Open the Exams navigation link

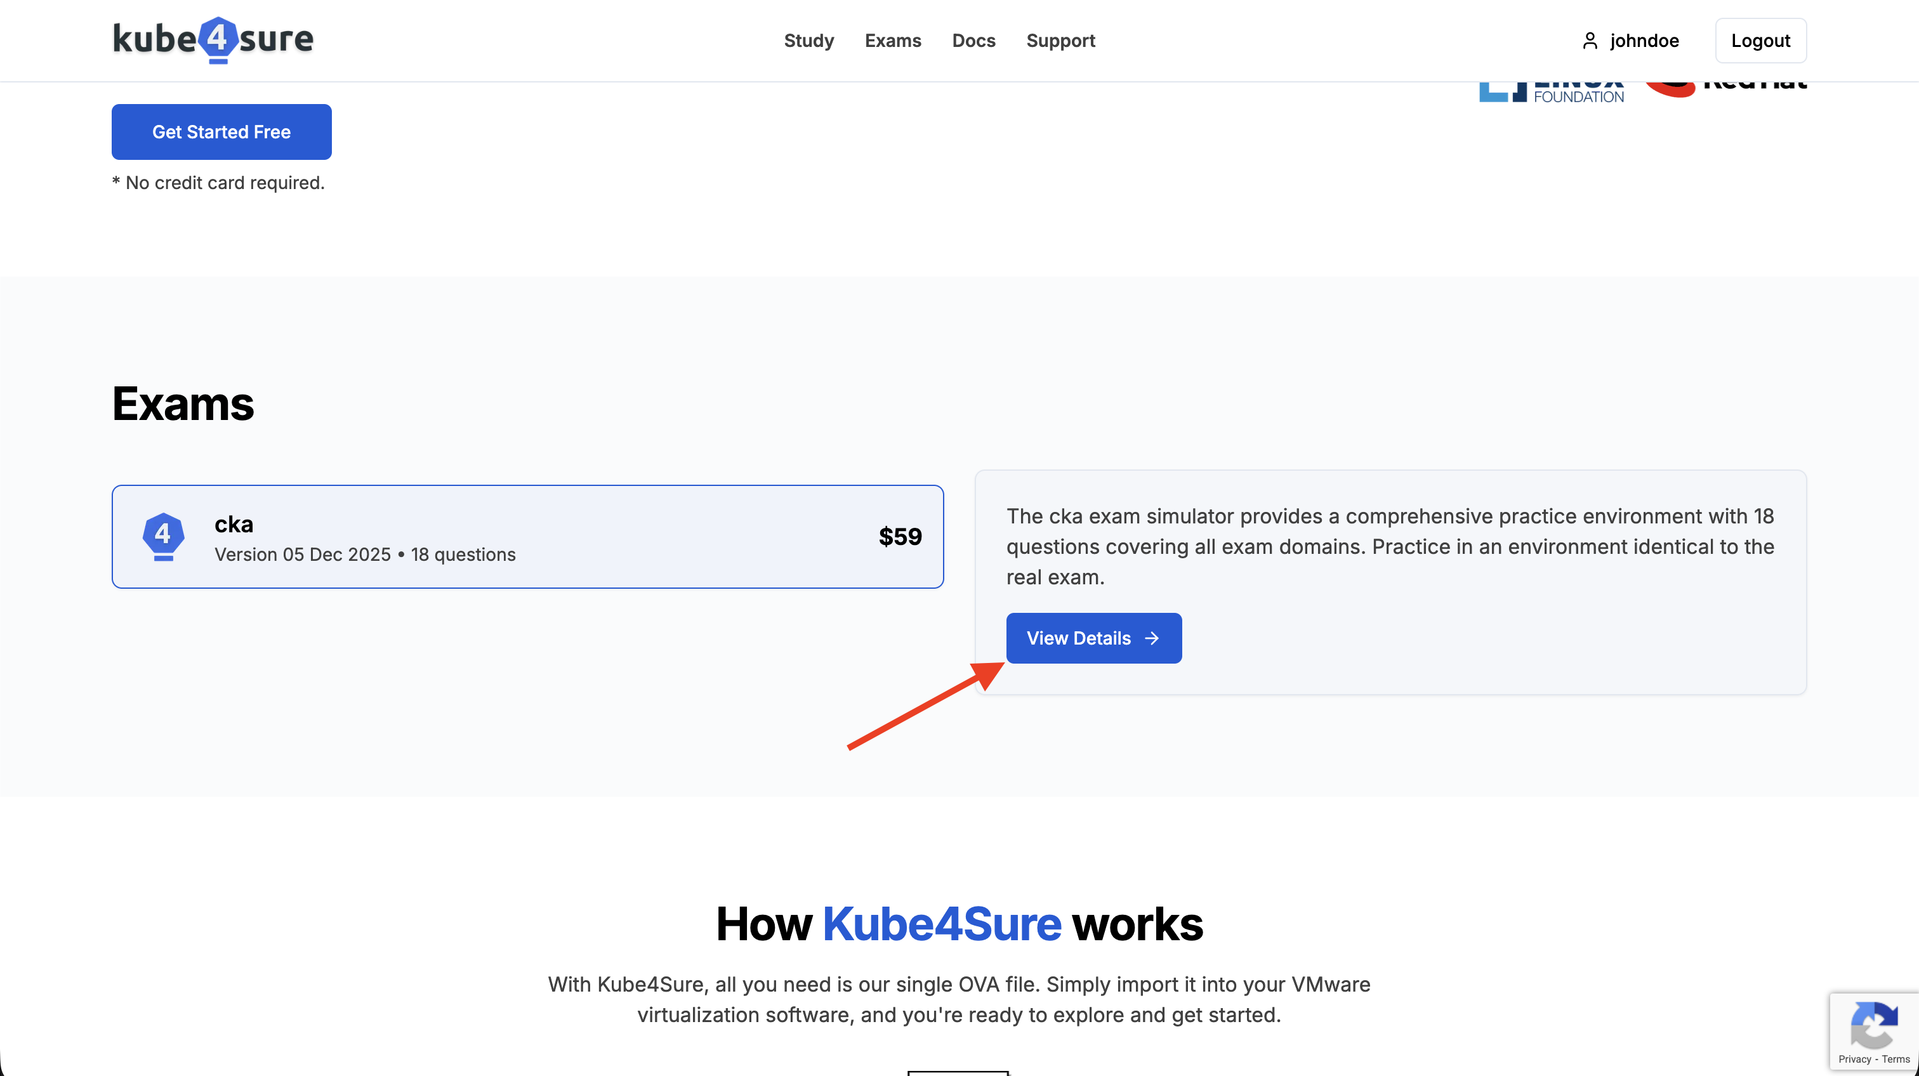coord(894,41)
